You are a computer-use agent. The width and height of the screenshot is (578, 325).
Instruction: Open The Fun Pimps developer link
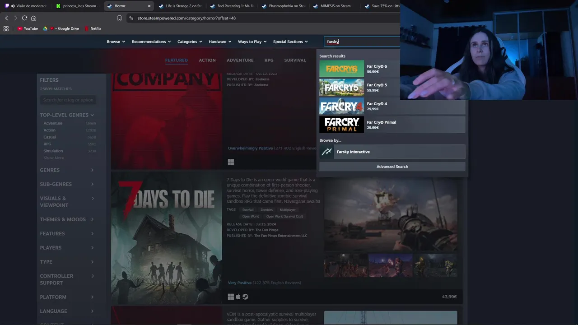(267, 230)
